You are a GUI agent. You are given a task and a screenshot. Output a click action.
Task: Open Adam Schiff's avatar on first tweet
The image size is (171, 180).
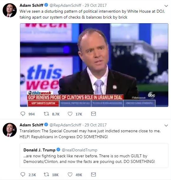pos(10,10)
